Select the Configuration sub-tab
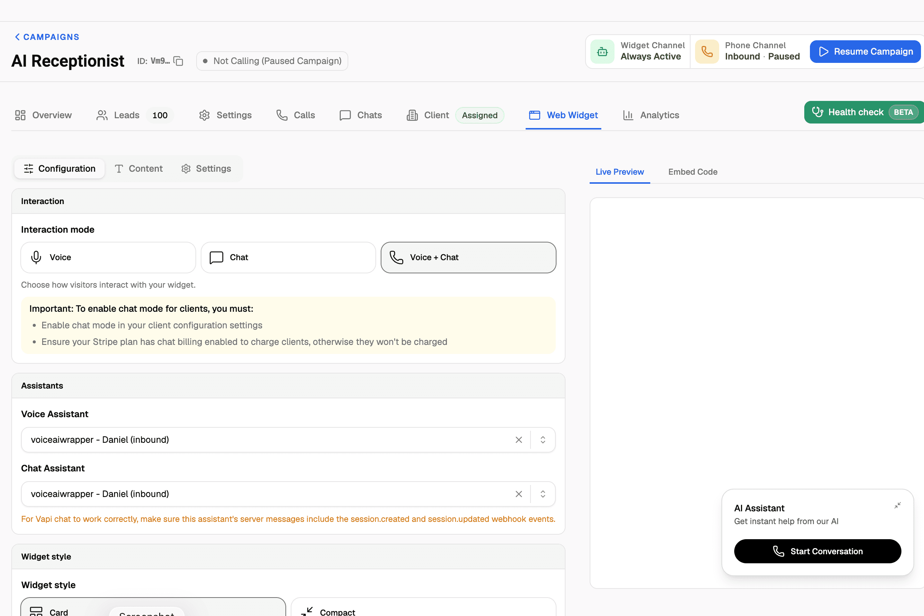924x616 pixels. (60, 169)
